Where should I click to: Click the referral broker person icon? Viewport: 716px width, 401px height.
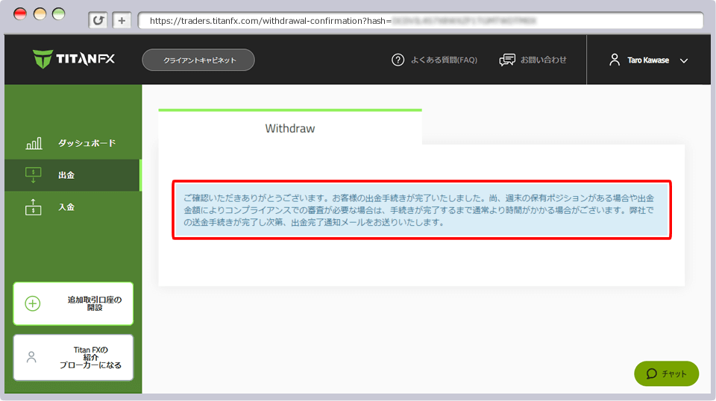31,357
